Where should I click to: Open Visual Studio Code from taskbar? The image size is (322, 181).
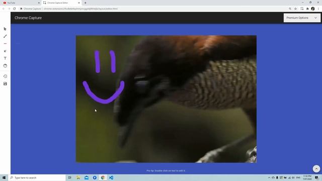point(111,177)
